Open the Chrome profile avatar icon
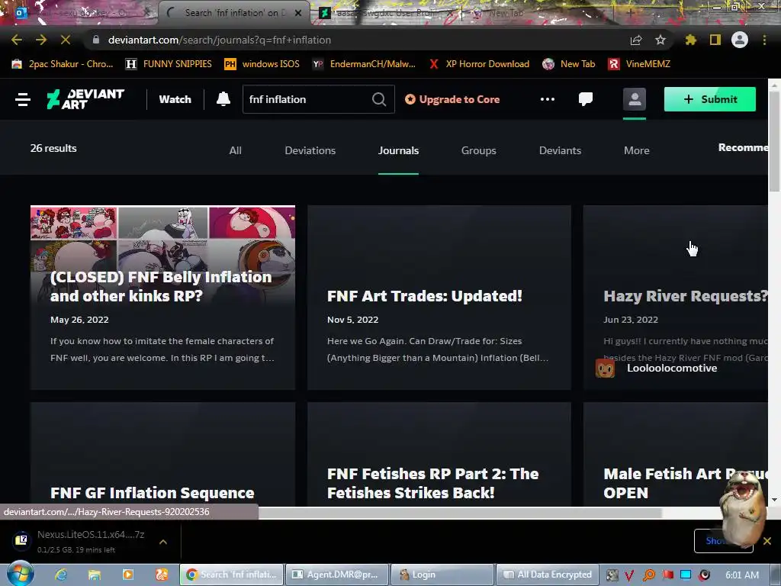The width and height of the screenshot is (781, 586). [740, 40]
